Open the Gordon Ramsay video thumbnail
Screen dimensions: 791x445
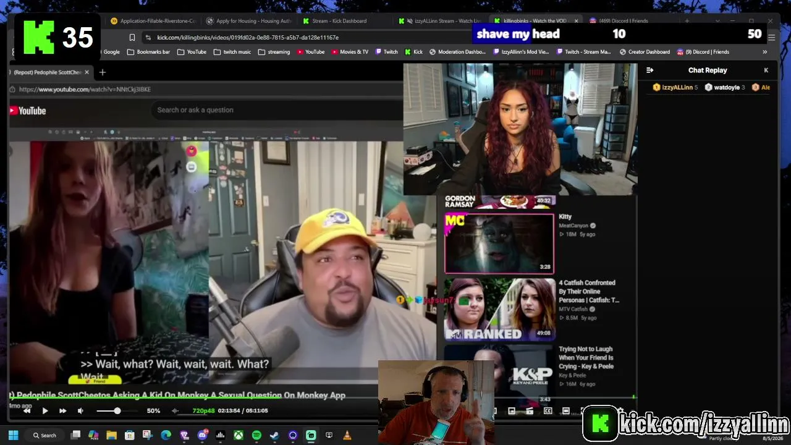pyautogui.click(x=499, y=201)
